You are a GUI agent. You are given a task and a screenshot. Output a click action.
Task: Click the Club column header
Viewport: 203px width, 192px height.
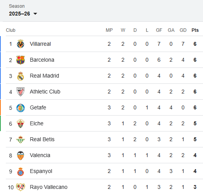click(x=10, y=30)
